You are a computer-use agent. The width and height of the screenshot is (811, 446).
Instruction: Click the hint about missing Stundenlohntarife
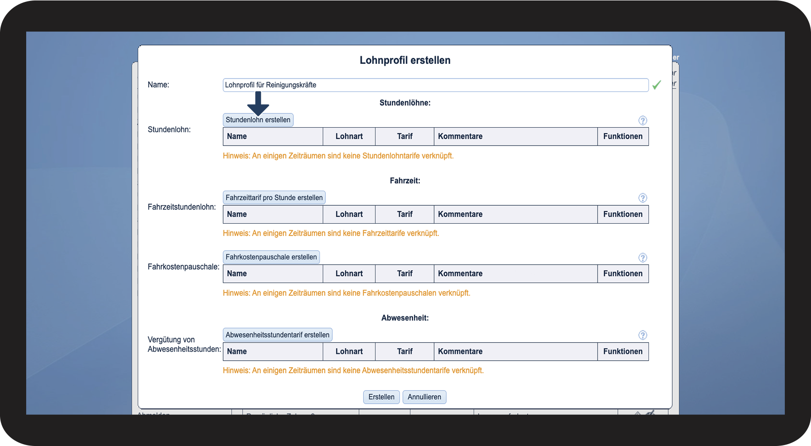click(x=338, y=156)
